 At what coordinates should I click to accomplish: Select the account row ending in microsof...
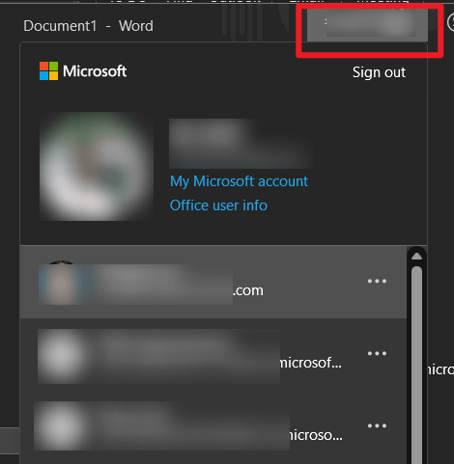(x=213, y=355)
